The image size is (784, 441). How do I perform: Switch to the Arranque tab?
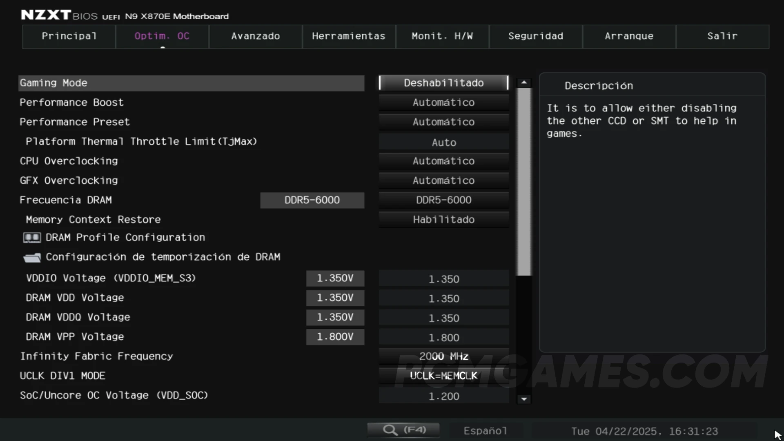(629, 36)
